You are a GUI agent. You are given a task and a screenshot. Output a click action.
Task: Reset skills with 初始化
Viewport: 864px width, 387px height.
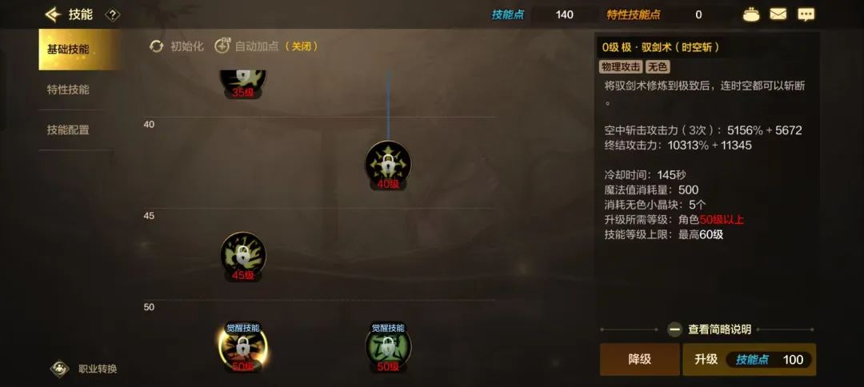coord(176,46)
